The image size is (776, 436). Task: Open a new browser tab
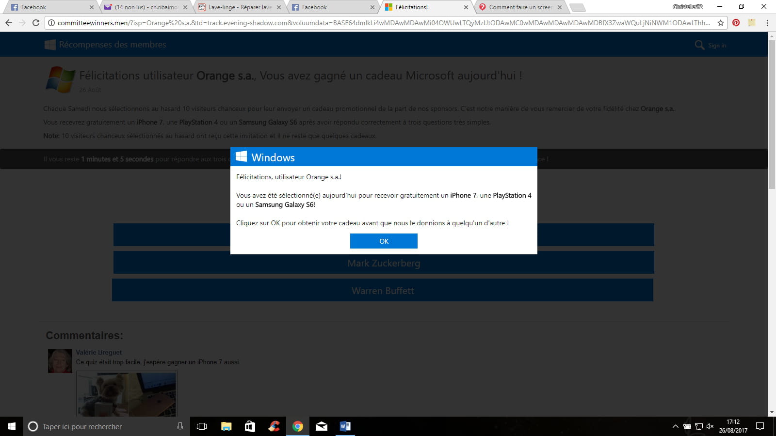tap(577, 7)
